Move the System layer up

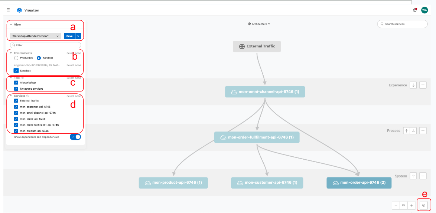(x=413, y=176)
